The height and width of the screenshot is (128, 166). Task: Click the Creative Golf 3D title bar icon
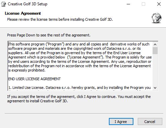[3, 4]
